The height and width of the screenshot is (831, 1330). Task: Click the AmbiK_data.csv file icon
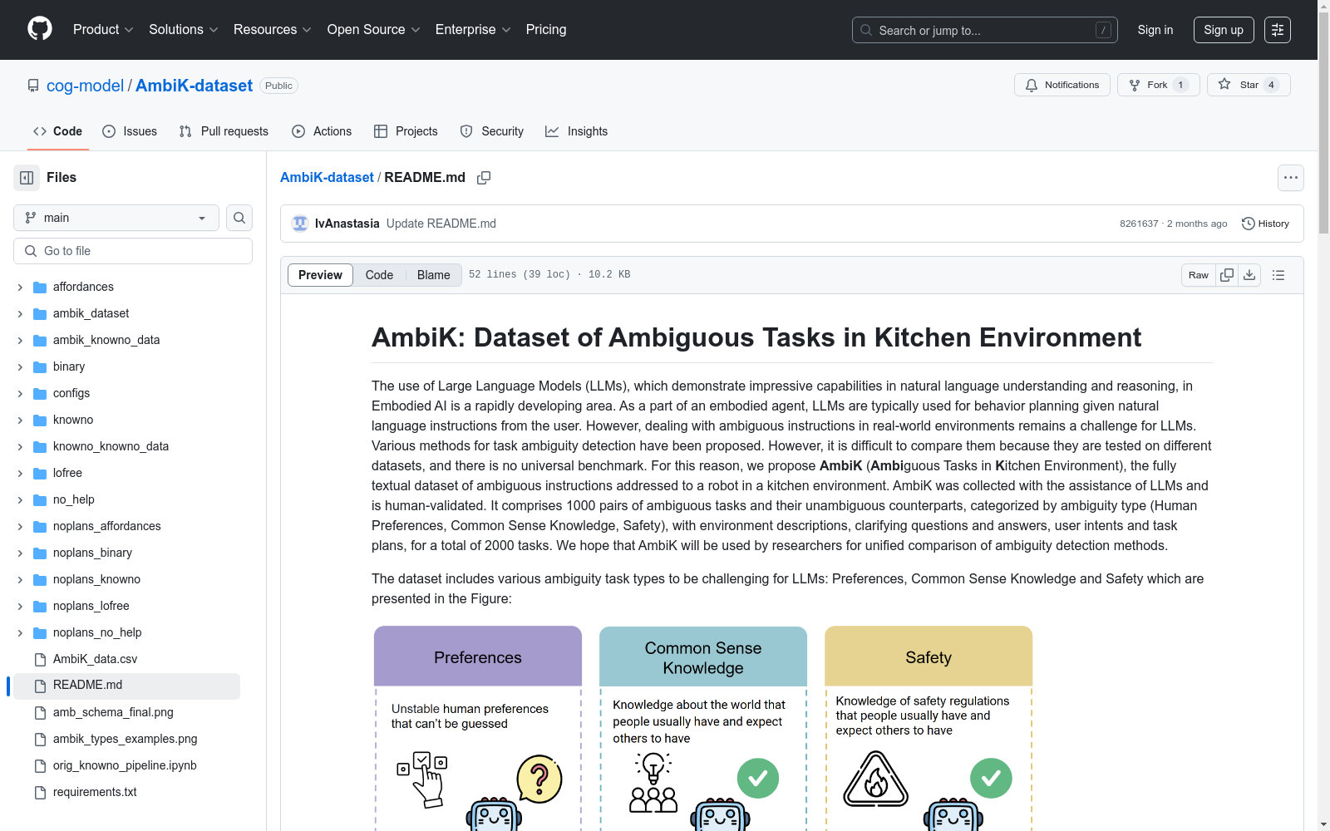[x=40, y=660]
